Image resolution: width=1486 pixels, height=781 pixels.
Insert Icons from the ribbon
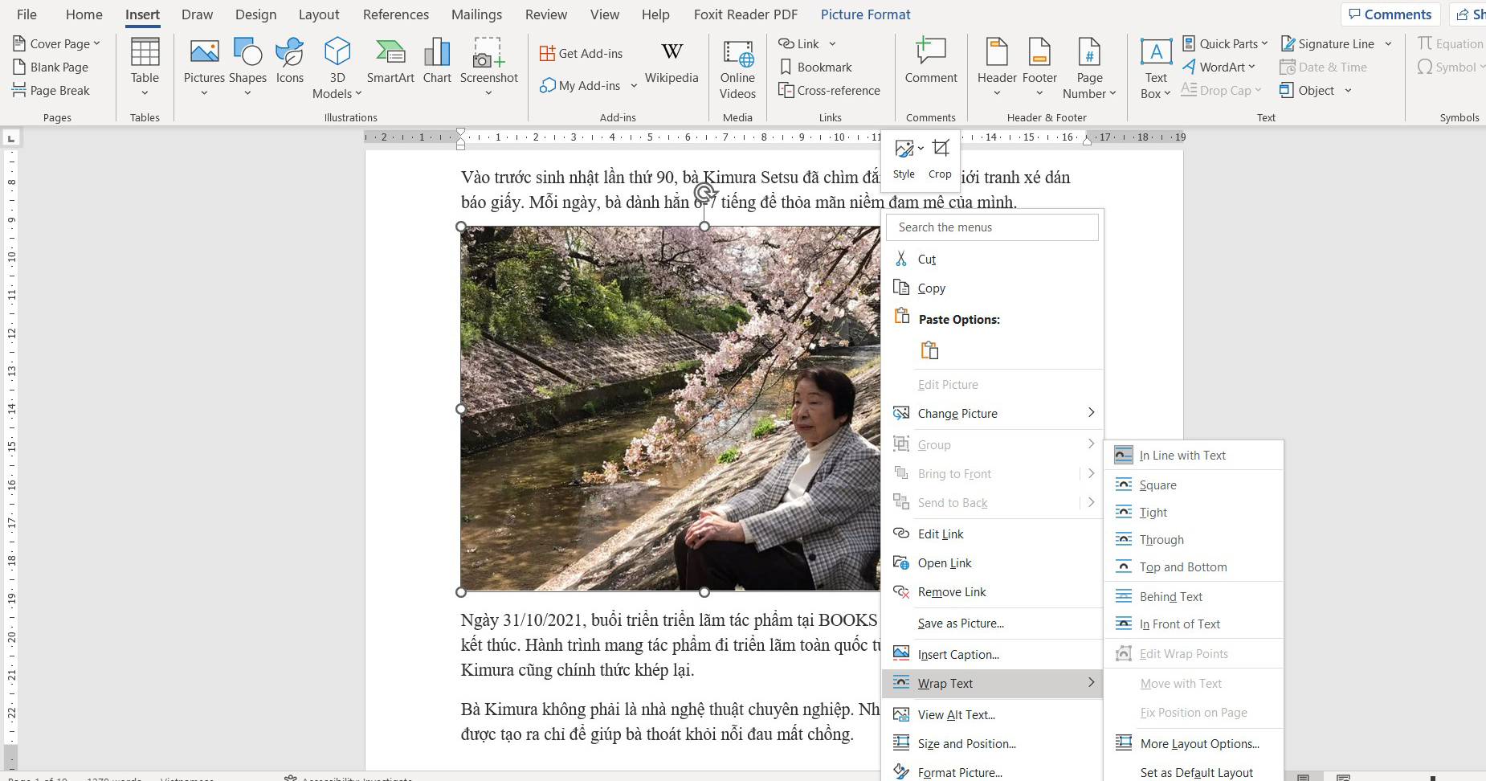click(x=290, y=61)
